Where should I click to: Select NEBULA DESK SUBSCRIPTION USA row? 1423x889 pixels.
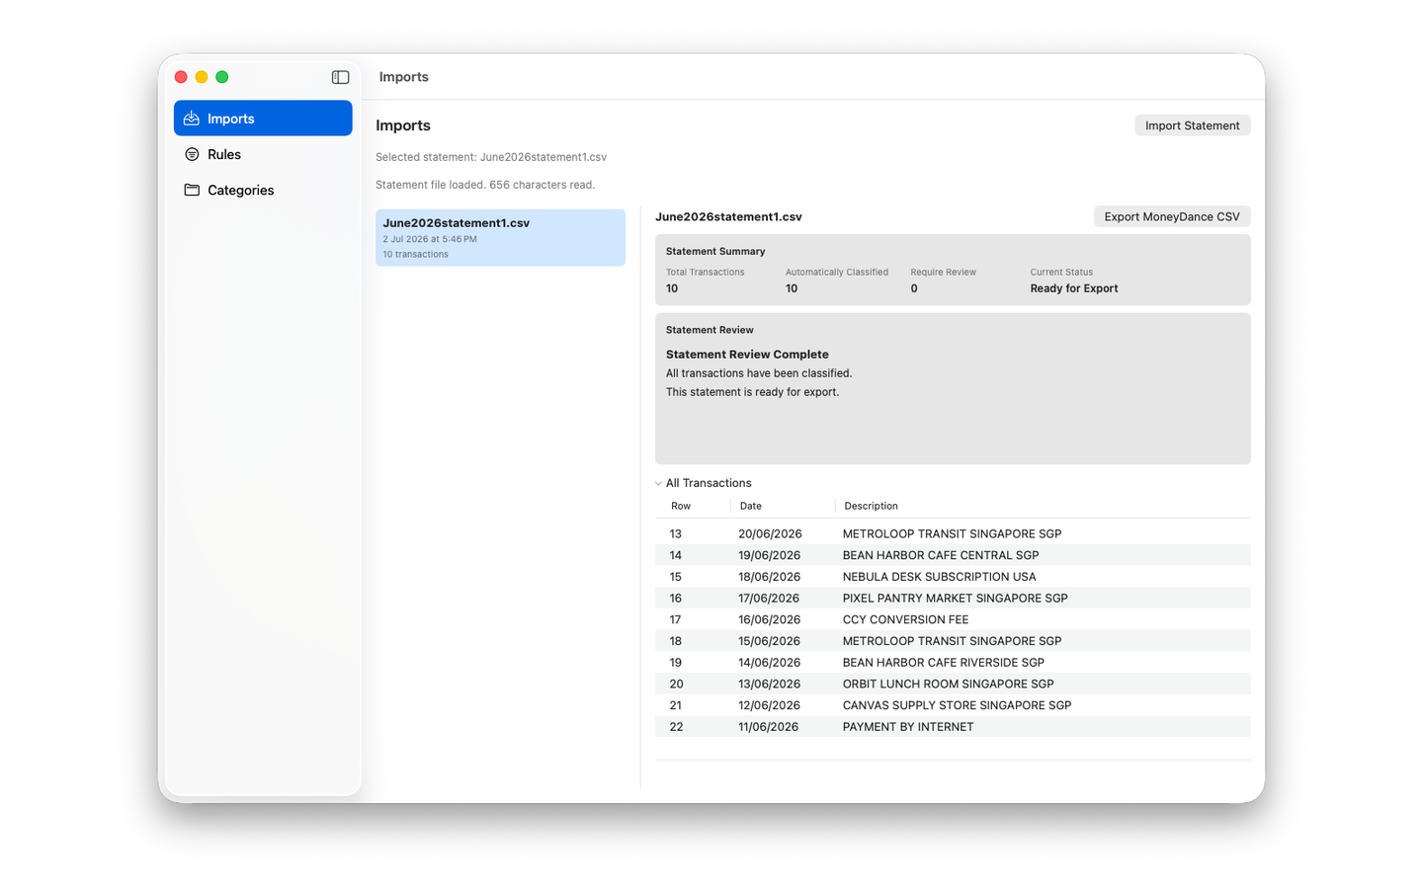953,577
